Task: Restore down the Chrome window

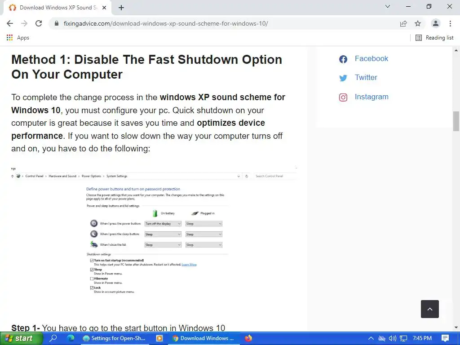Action: point(429,6)
